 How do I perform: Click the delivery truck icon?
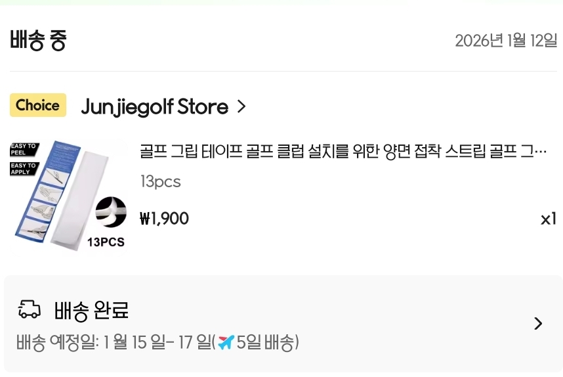[29, 309]
